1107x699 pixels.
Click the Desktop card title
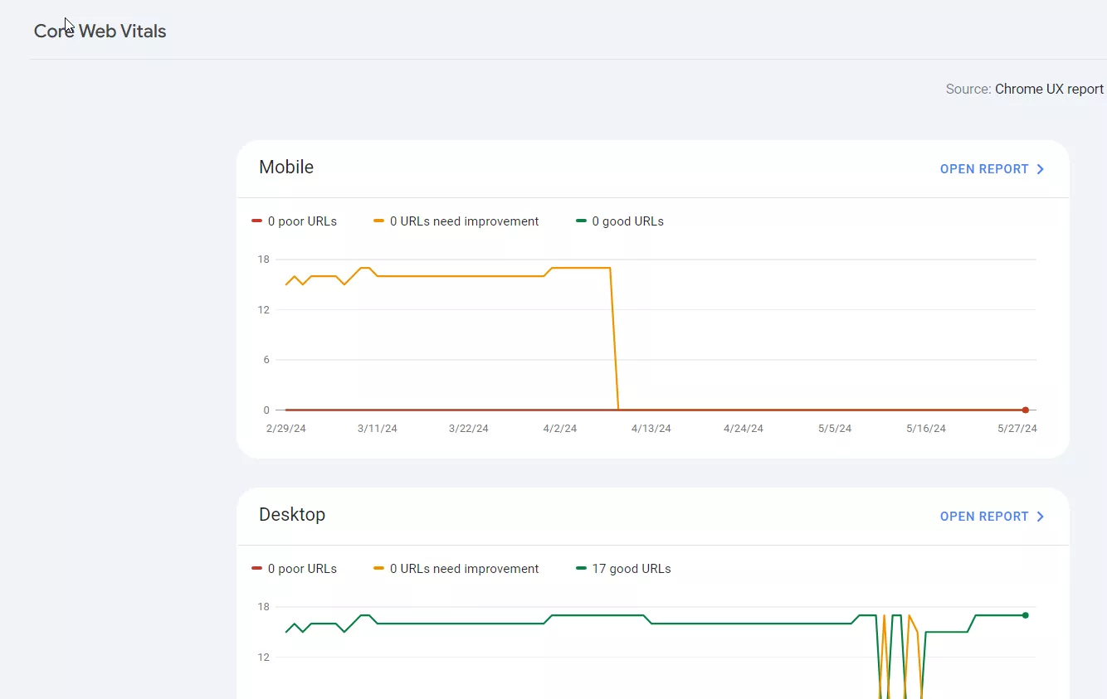click(292, 514)
